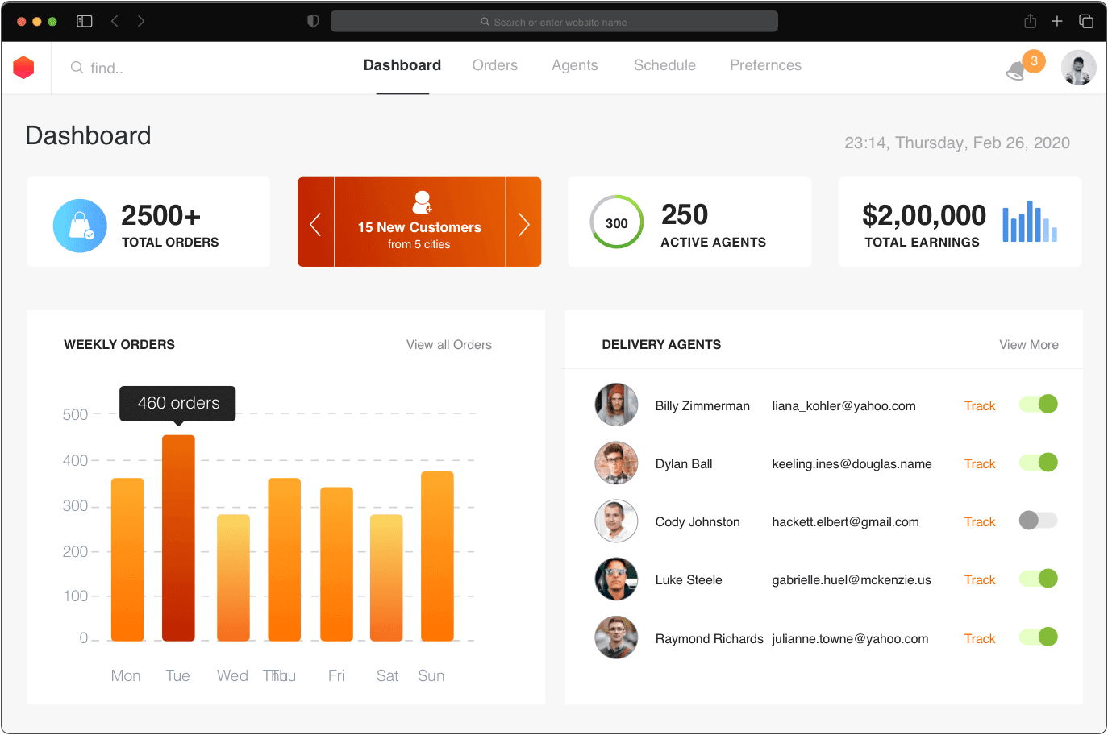The width and height of the screenshot is (1108, 735).
Task: Disable Billy Zimmerman's active toggle
Action: coord(1039,405)
